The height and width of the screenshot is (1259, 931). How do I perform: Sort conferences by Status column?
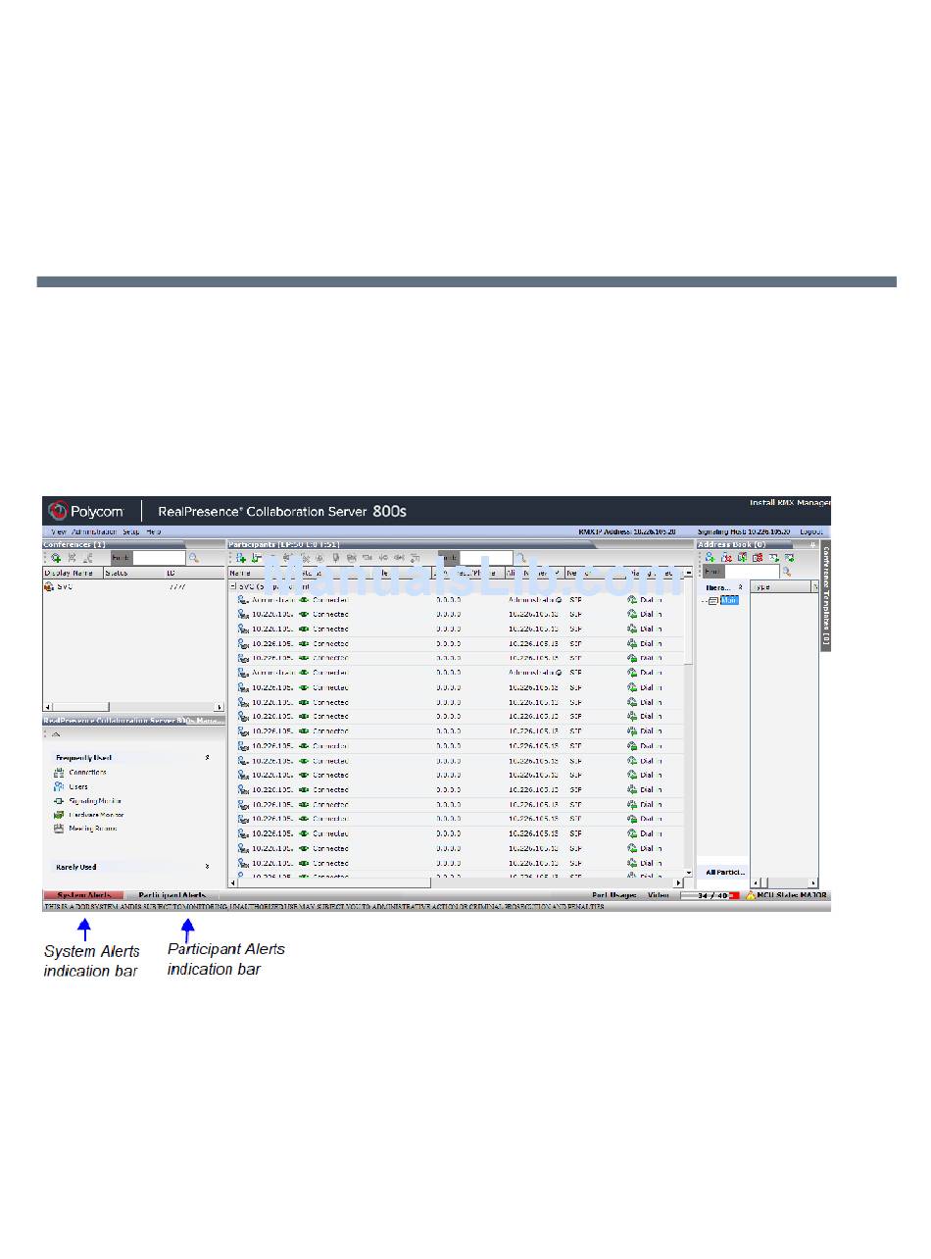[132, 573]
